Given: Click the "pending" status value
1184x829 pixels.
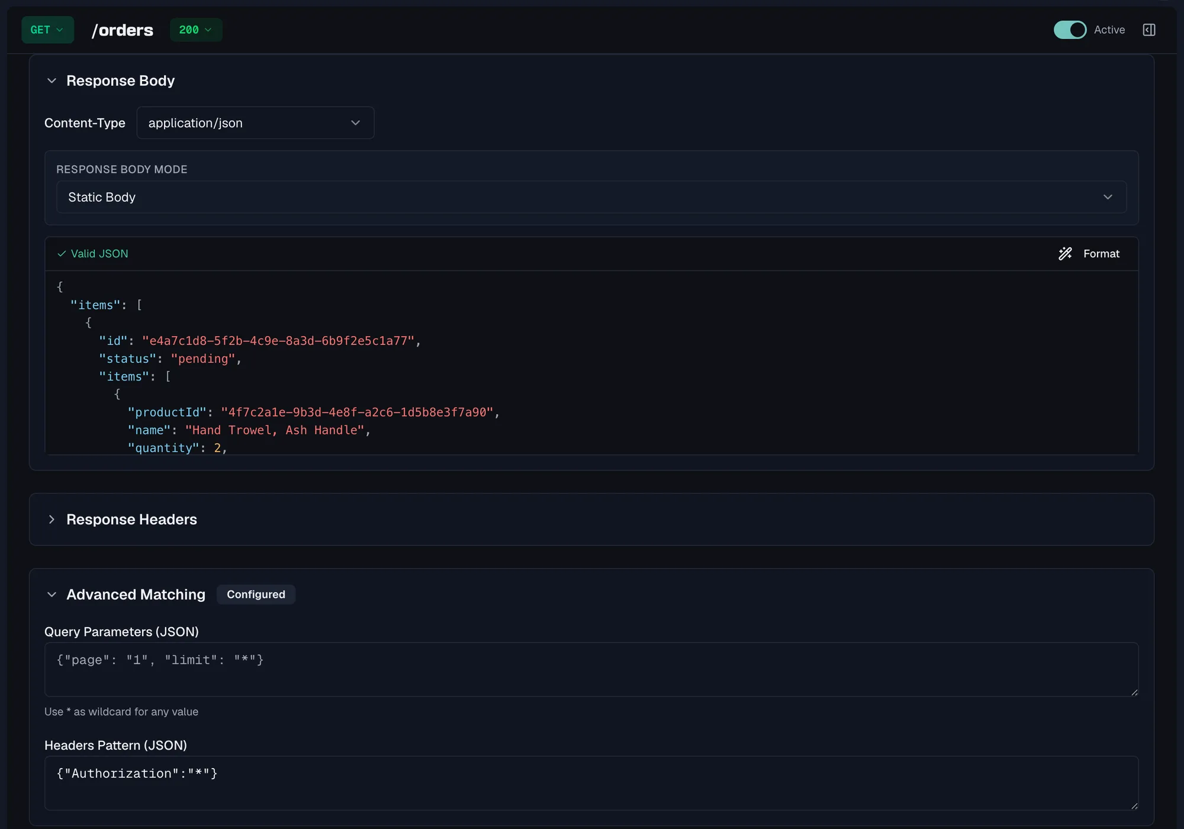Looking at the screenshot, I should coord(203,359).
